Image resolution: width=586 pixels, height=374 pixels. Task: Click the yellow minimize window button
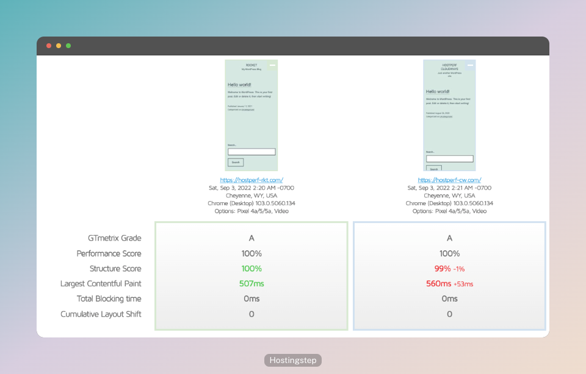point(59,46)
